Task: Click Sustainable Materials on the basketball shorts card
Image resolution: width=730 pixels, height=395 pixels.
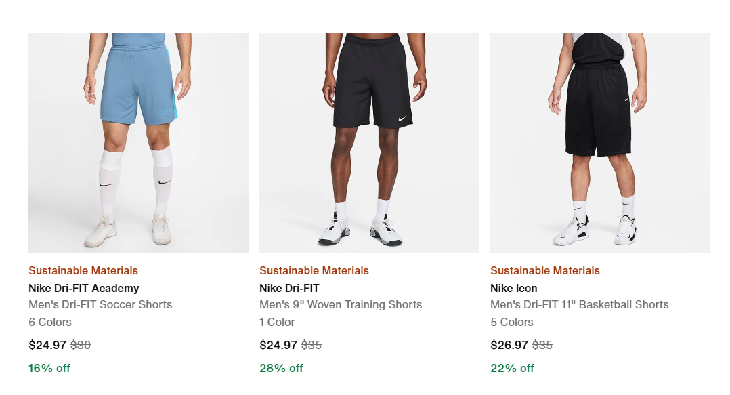Action: (x=544, y=270)
